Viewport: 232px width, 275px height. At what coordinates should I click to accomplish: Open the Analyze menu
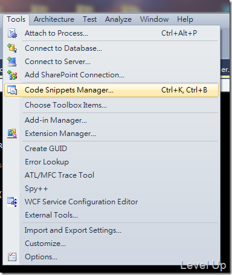118,19
